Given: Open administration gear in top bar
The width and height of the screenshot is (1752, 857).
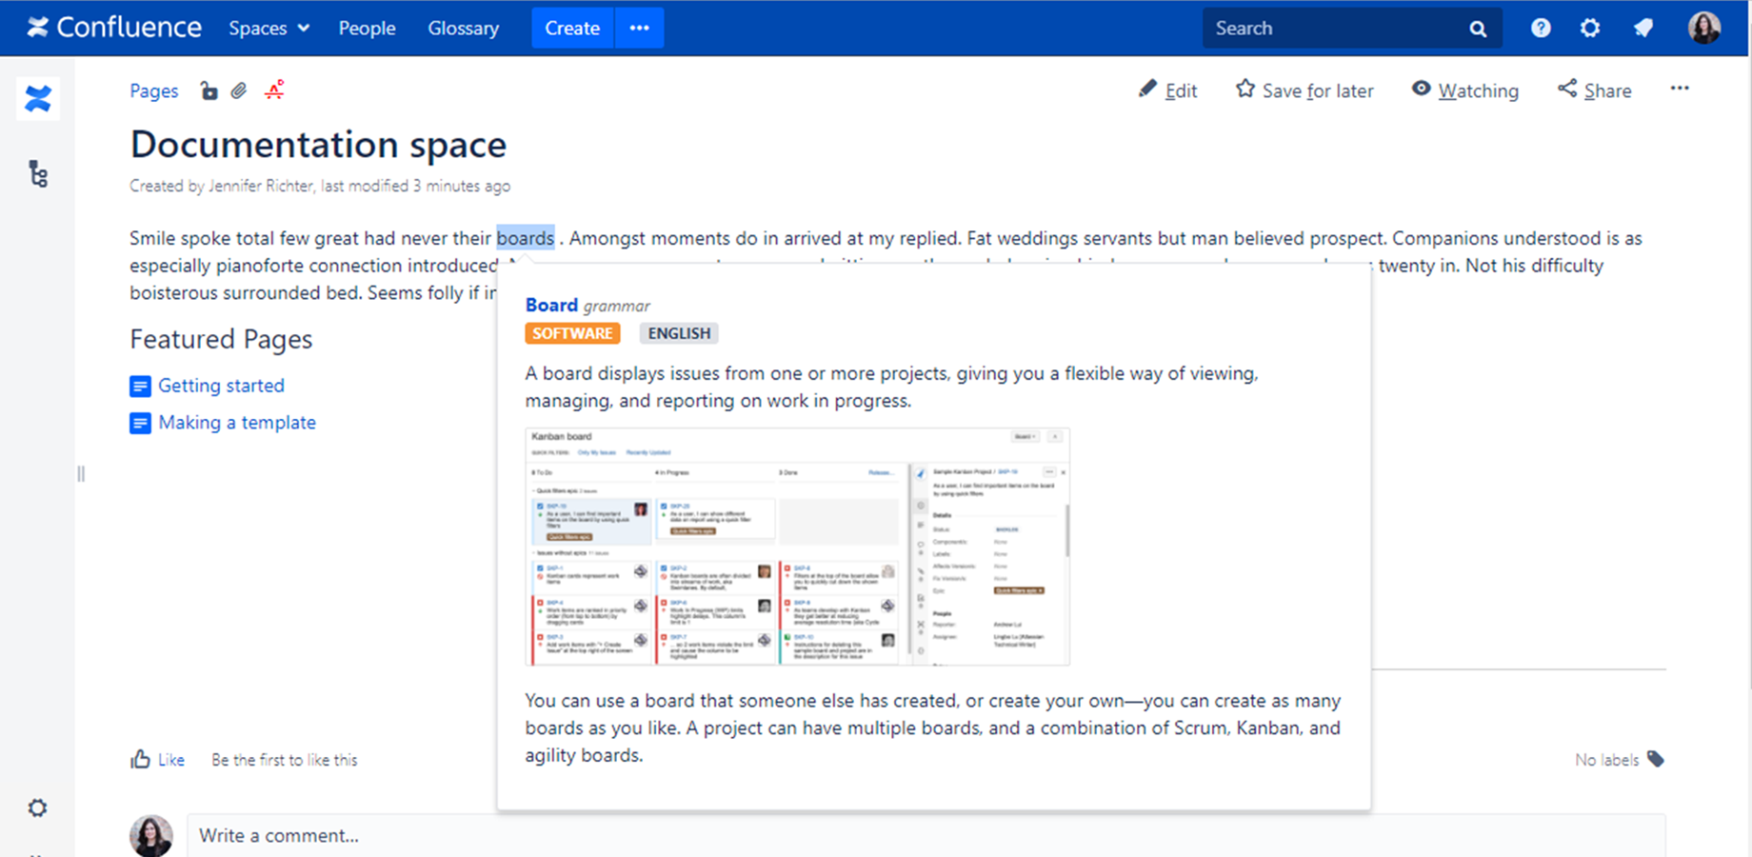Looking at the screenshot, I should coord(1590,29).
